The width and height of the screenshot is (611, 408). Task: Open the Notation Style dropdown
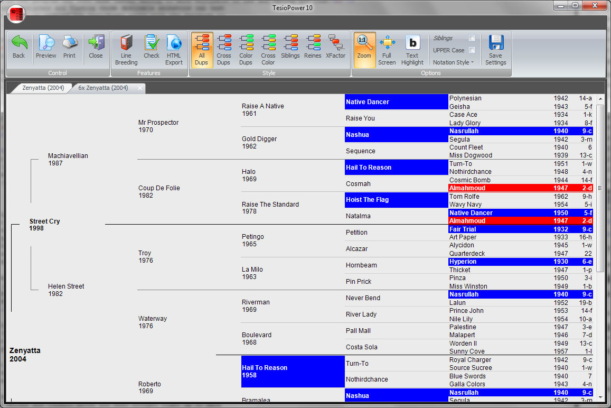[x=453, y=62]
